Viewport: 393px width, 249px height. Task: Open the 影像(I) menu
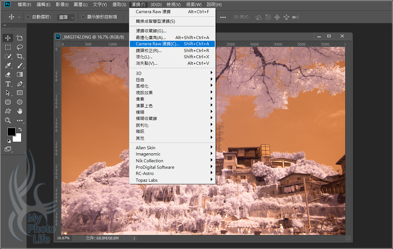click(x=62, y=5)
